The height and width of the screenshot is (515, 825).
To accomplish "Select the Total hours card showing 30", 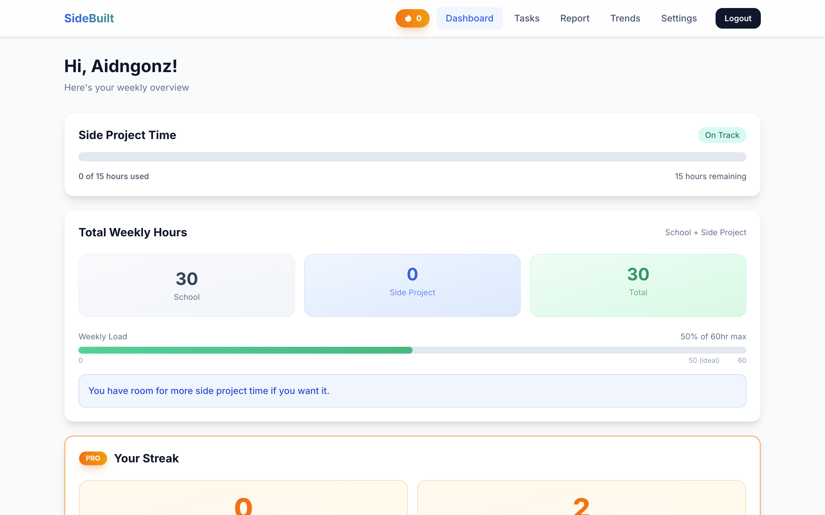I will [638, 286].
